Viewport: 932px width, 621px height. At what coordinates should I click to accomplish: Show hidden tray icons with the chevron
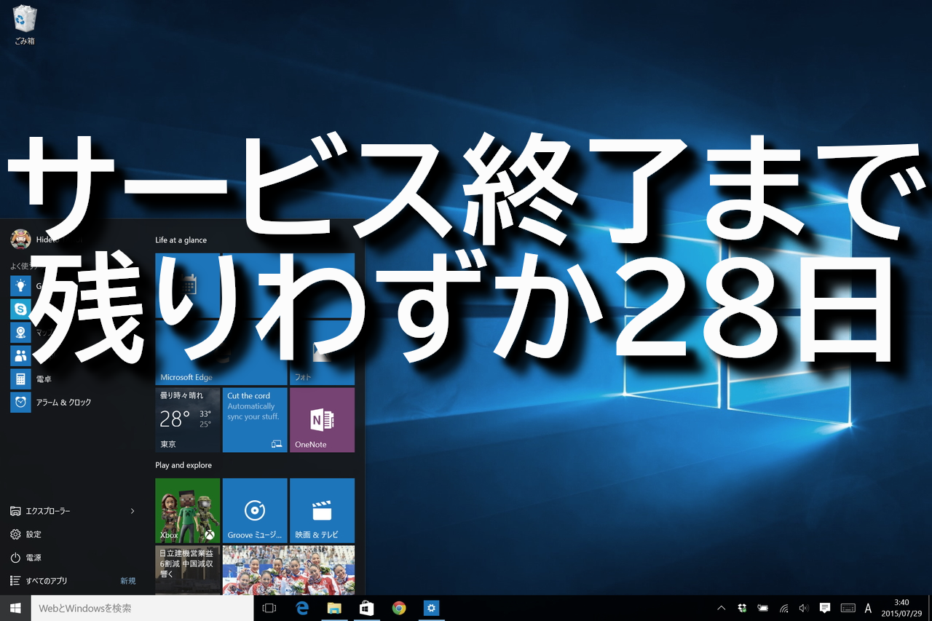coord(721,608)
